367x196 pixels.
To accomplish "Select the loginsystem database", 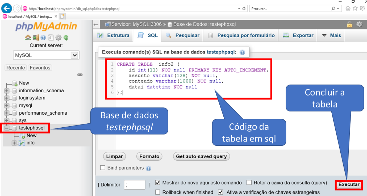I will pos(32,98).
